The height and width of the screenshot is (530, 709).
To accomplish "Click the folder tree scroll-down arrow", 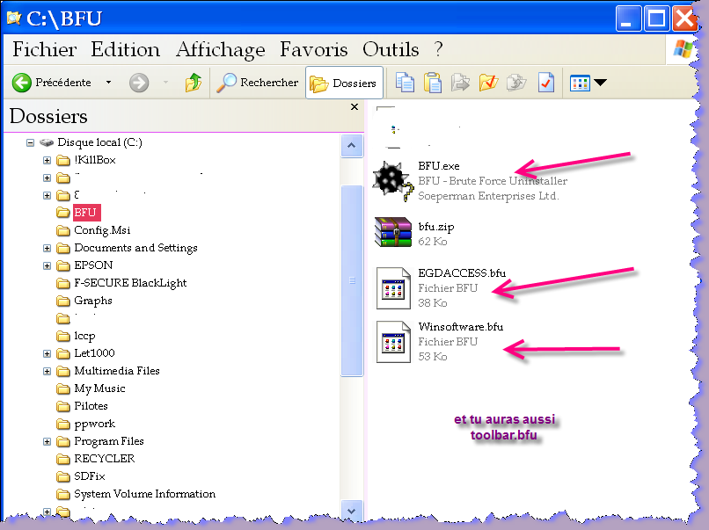I will tap(351, 510).
